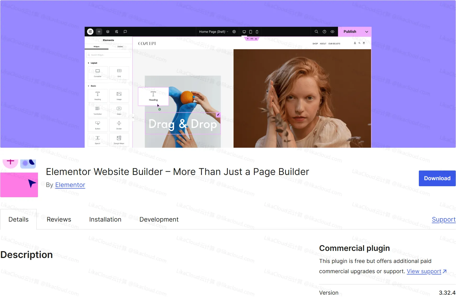Open Site Settings sliders icon
The height and width of the screenshot is (297, 456).
click(x=116, y=31)
